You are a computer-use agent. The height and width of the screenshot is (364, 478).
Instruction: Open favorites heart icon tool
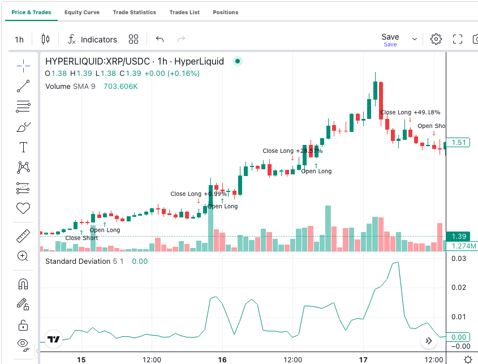[x=23, y=208]
